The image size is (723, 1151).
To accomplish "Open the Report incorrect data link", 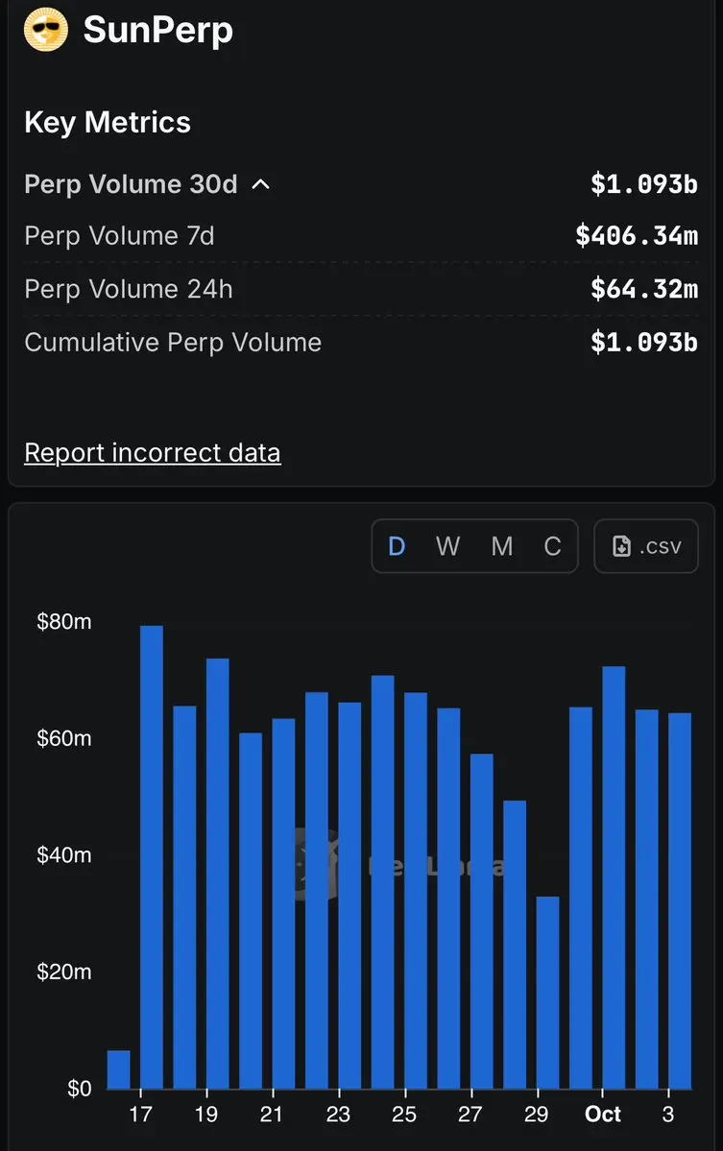I will 153,452.
